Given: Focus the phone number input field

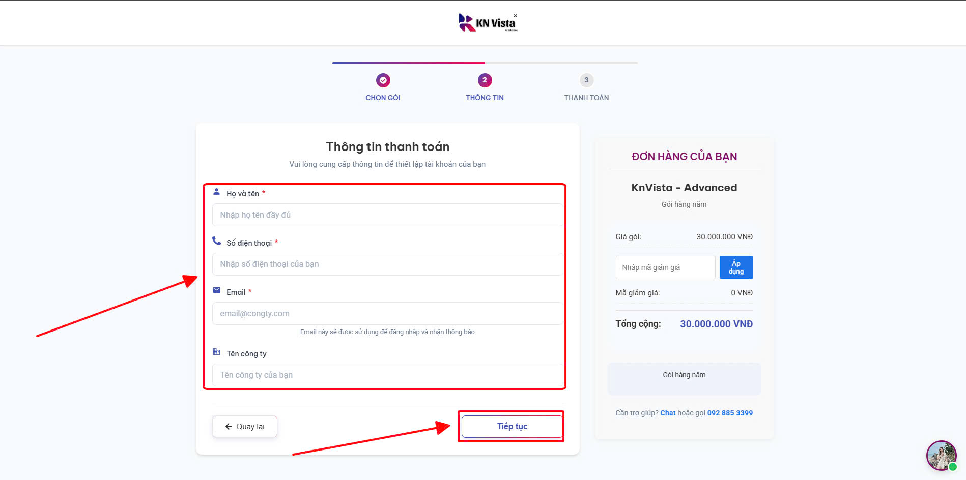Looking at the screenshot, I should [x=387, y=264].
